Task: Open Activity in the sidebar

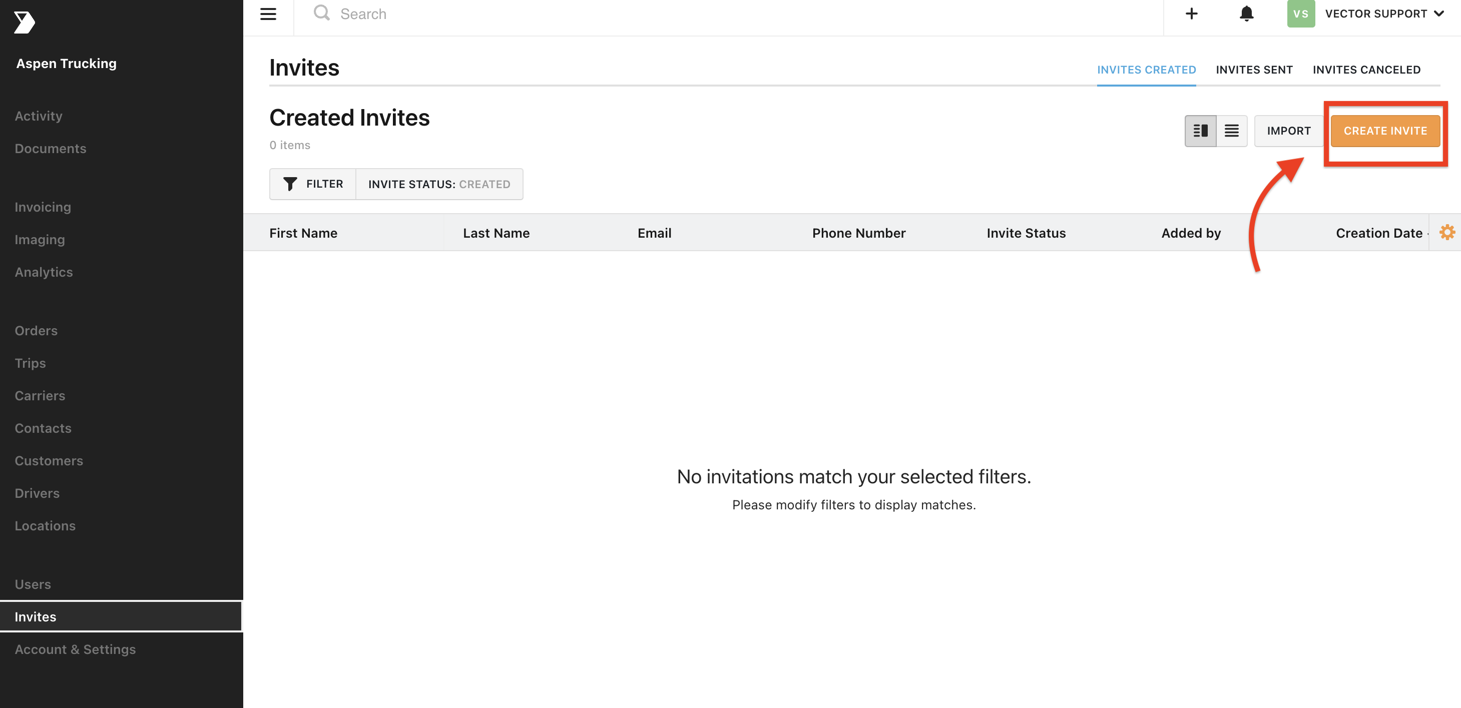Action: [x=39, y=116]
